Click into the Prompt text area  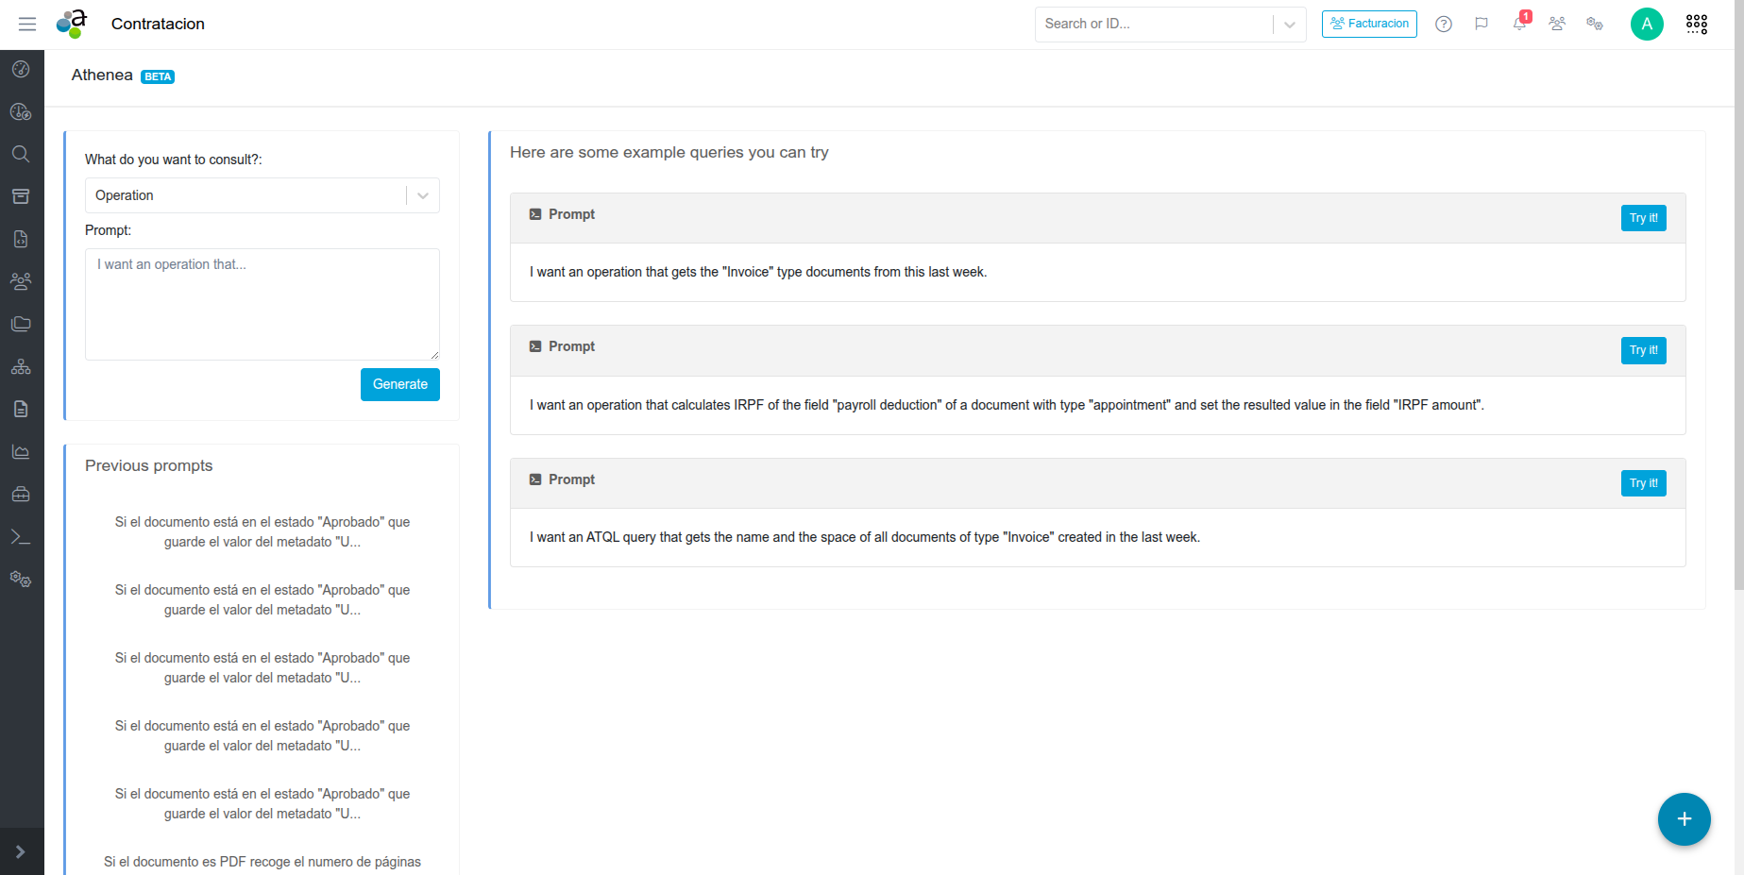(262, 304)
